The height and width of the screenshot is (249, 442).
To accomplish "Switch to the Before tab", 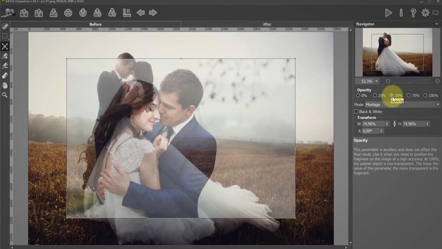I will [95, 24].
